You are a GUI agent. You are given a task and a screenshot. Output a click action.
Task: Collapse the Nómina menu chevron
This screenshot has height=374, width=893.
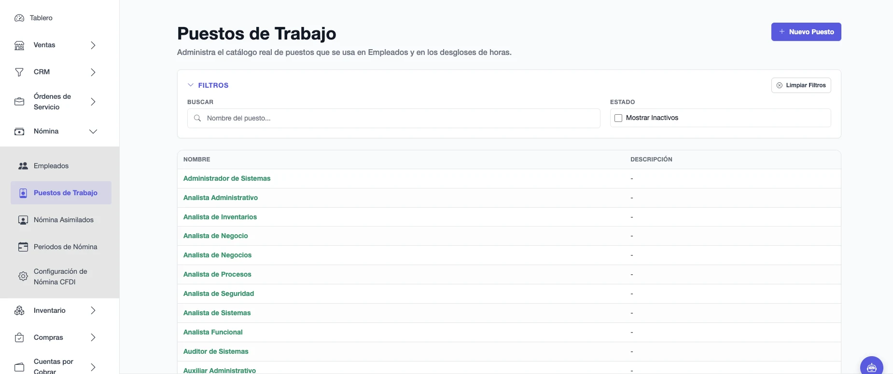pyautogui.click(x=93, y=132)
